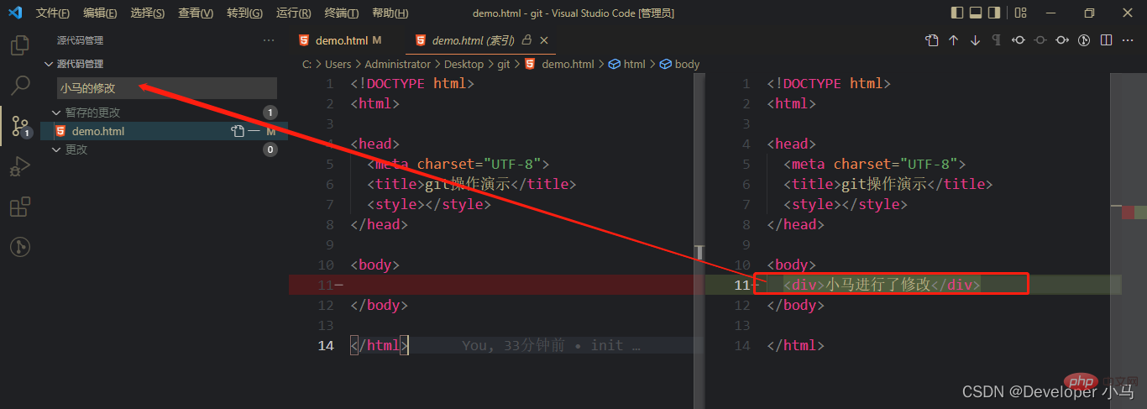The height and width of the screenshot is (409, 1147).
Task: Open the 帮助(H) menu
Action: pos(390,13)
